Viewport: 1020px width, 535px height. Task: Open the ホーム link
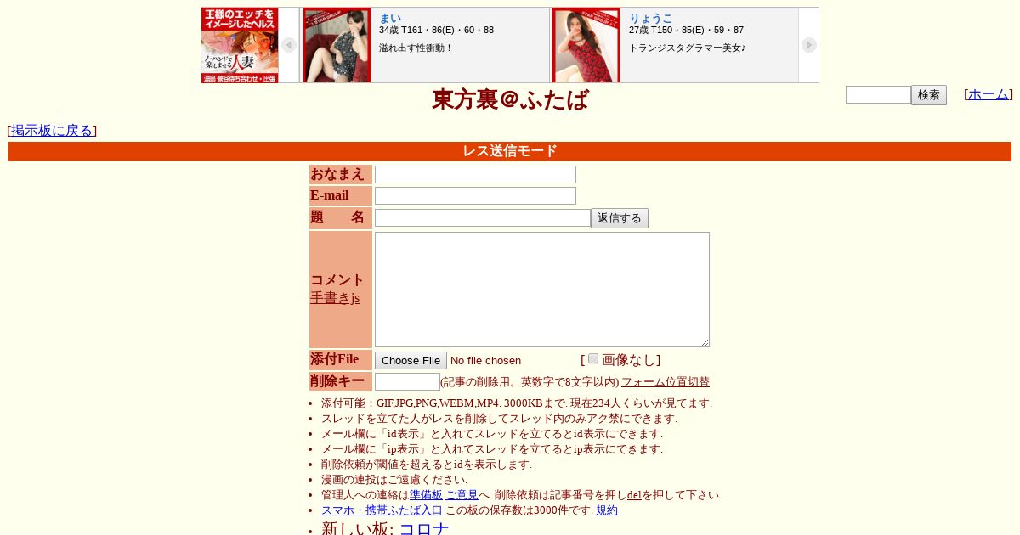coord(989,94)
